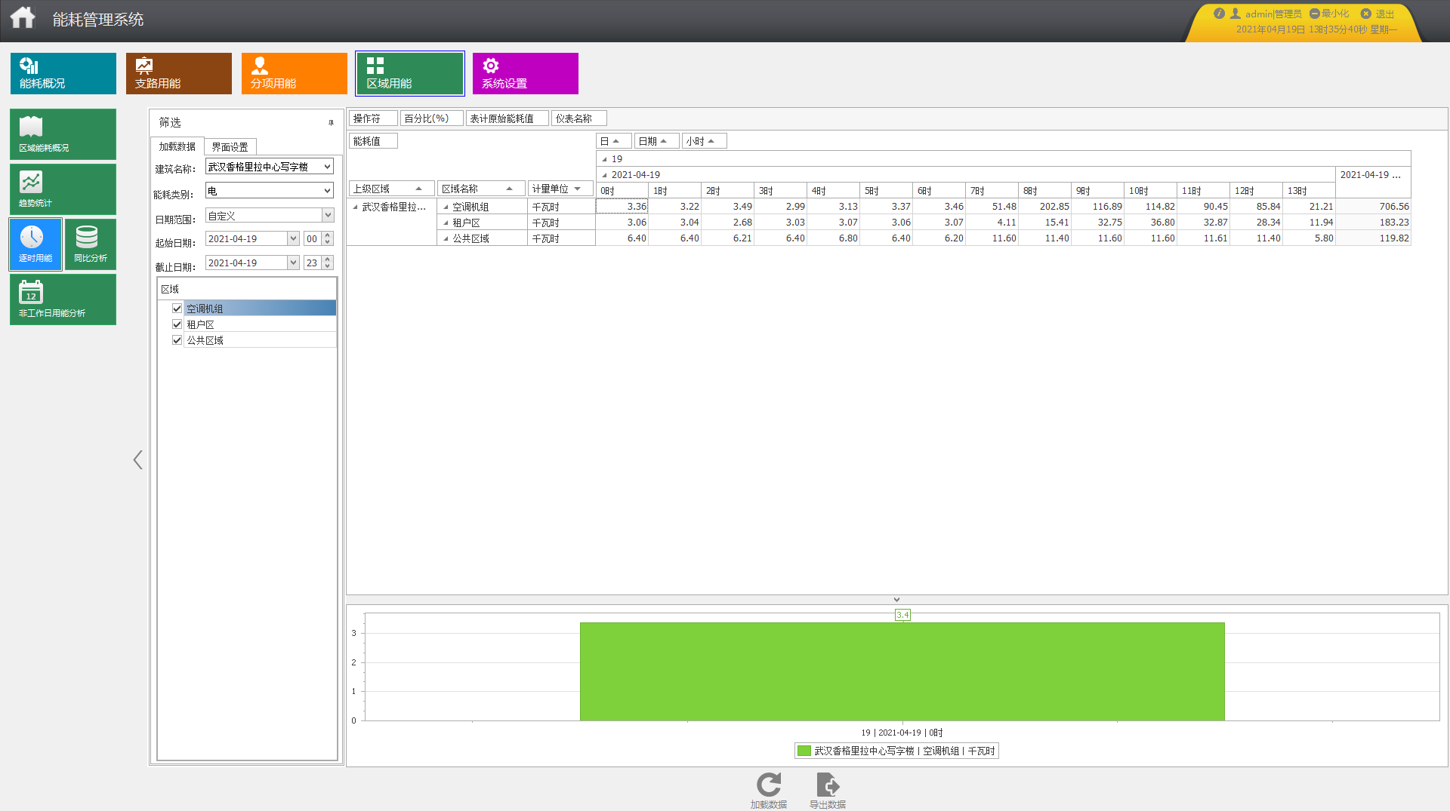
Task: Click the 退出 logout button
Action: (1378, 14)
